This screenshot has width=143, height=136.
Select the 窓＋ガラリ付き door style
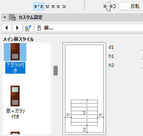point(15,102)
